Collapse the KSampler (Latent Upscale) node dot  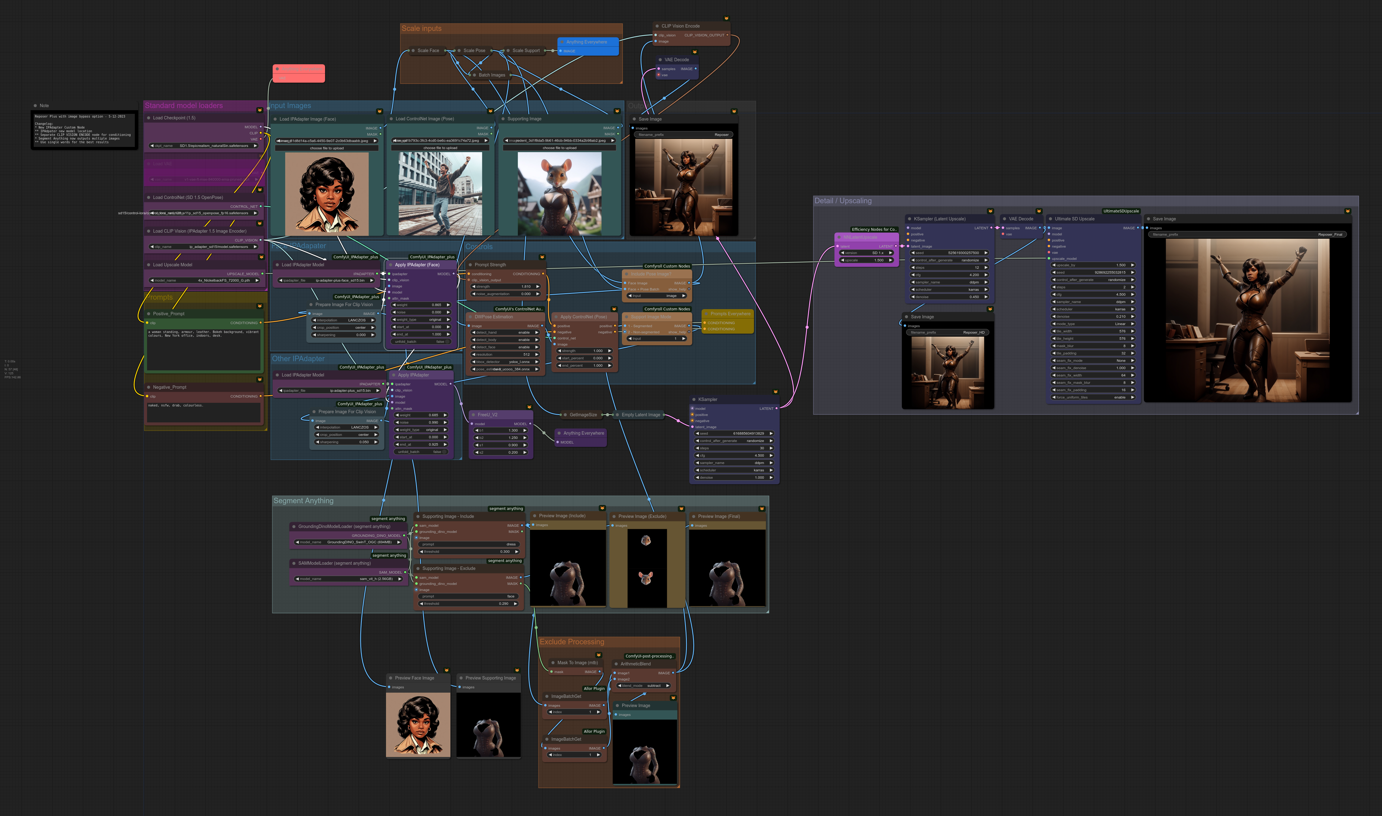click(909, 219)
